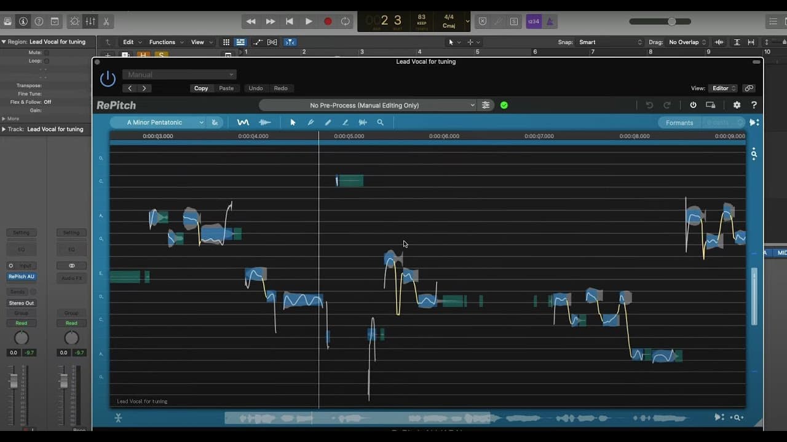
Task: Open the Functions menu in the editor
Action: pyautogui.click(x=162, y=42)
